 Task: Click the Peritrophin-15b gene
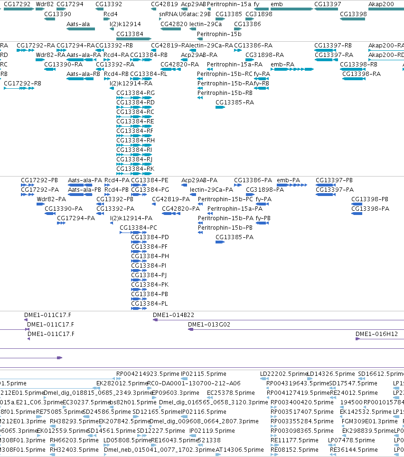[200, 39]
